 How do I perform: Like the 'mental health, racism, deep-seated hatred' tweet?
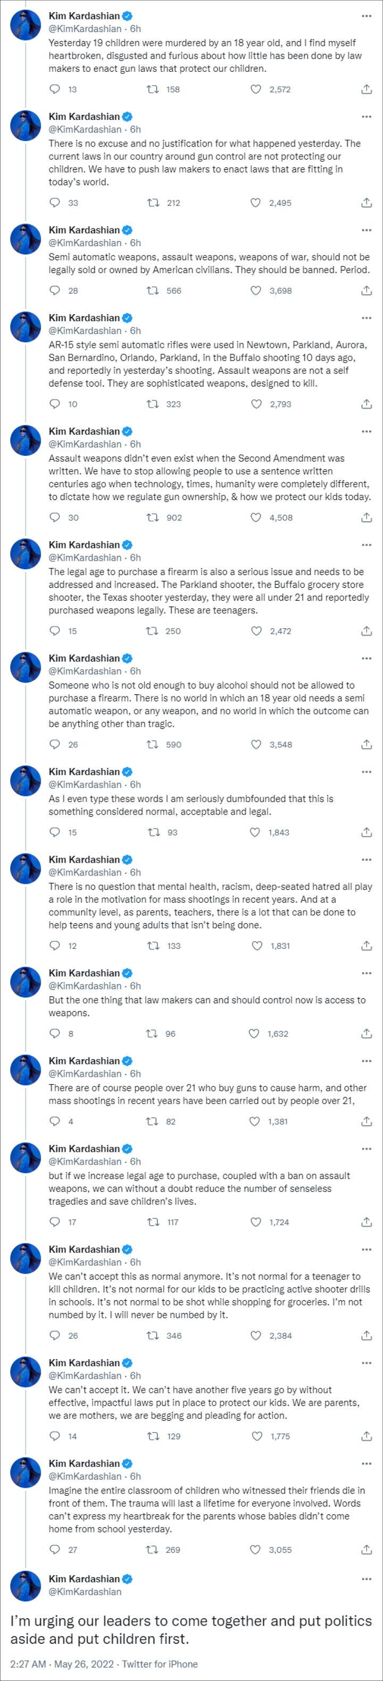click(x=256, y=946)
